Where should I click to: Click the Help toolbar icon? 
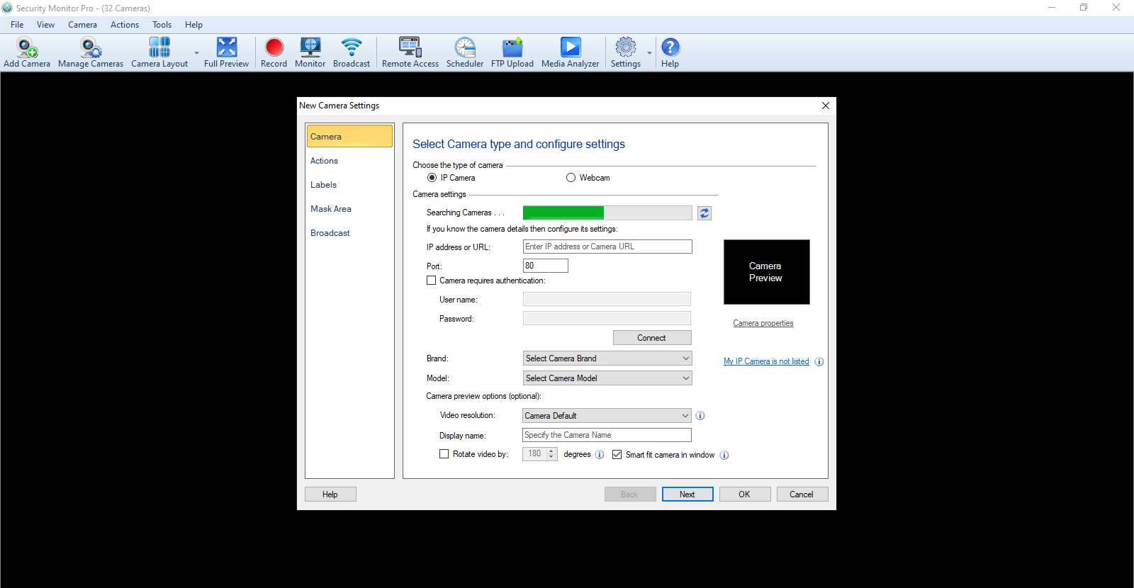coord(670,52)
